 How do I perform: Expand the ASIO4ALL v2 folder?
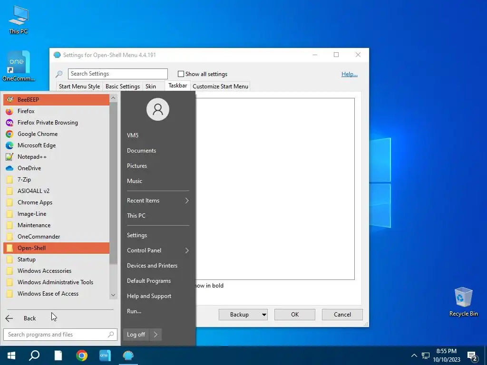56,191
